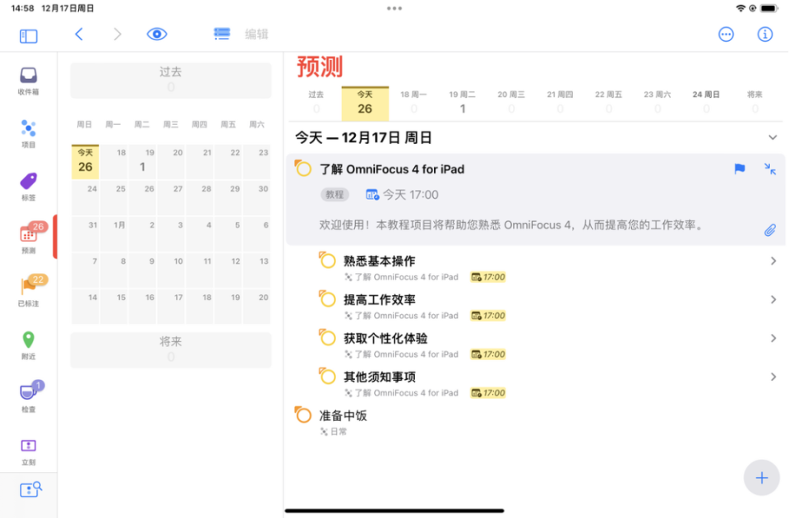Open the more options ellipsis menu
789x518 pixels.
click(726, 35)
